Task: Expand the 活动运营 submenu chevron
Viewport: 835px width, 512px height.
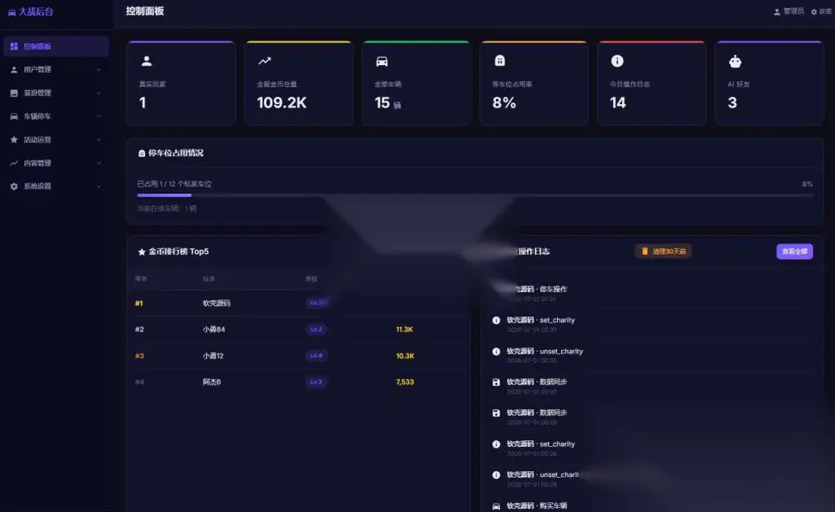Action: point(99,140)
